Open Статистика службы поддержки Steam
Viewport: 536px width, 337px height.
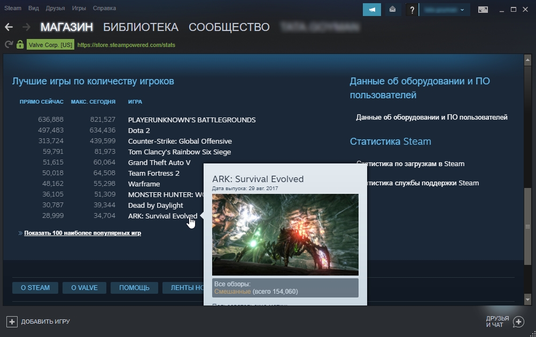pos(423,183)
